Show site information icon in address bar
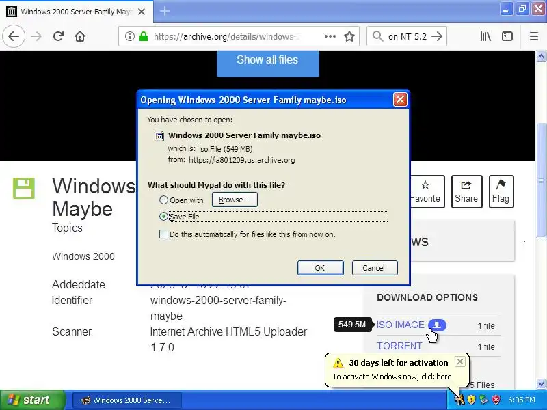The height and width of the screenshot is (410, 547). [129, 36]
